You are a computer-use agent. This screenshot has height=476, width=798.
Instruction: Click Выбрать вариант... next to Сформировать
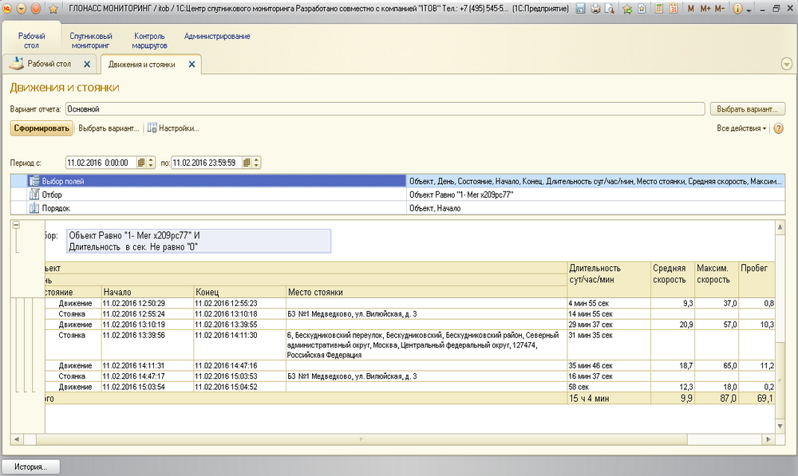click(109, 128)
